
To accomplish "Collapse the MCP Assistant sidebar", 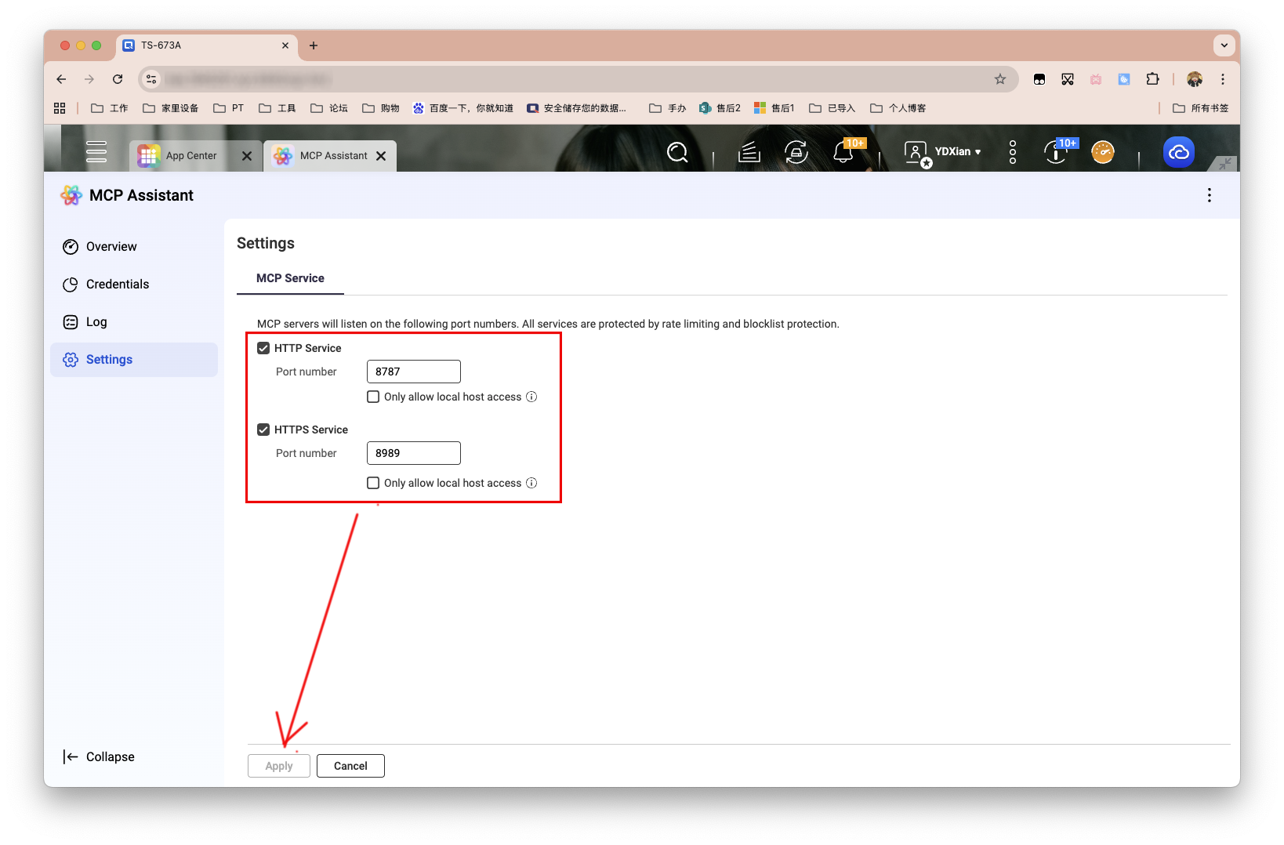I will [x=99, y=756].
